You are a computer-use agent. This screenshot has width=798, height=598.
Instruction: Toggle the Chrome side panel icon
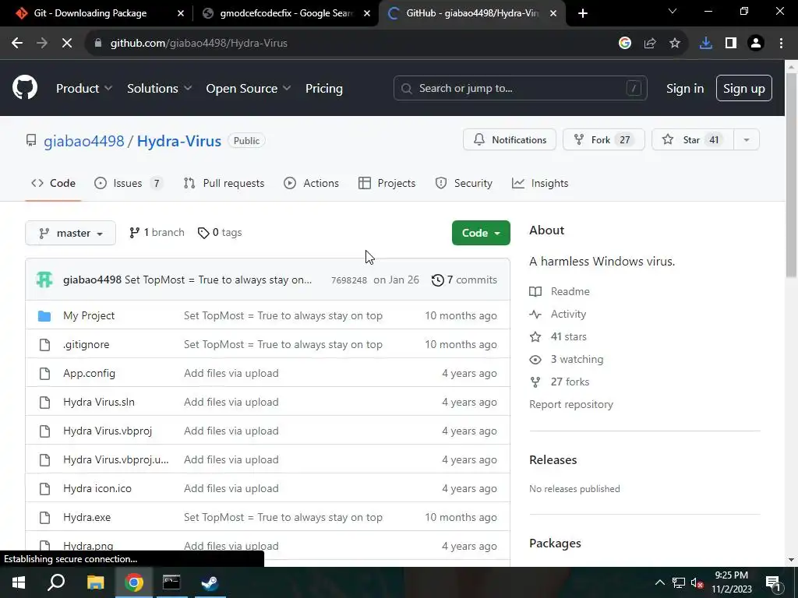[x=731, y=44]
